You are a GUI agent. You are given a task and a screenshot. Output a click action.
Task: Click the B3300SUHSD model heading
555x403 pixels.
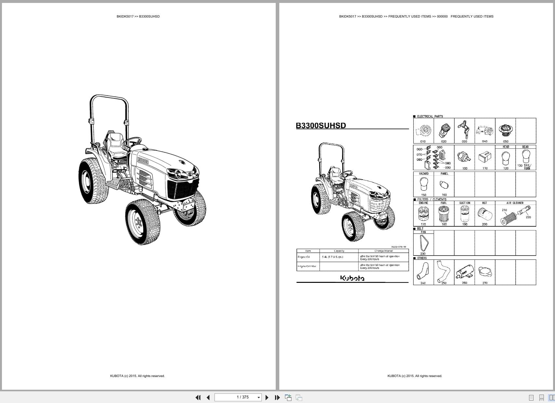[321, 126]
